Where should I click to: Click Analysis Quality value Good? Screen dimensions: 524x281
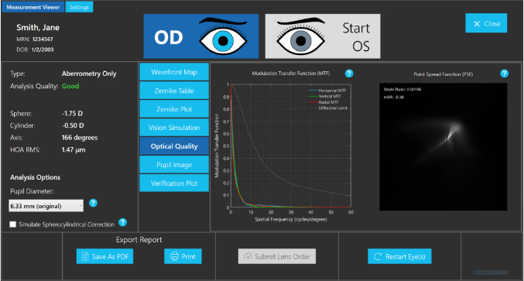coord(70,86)
